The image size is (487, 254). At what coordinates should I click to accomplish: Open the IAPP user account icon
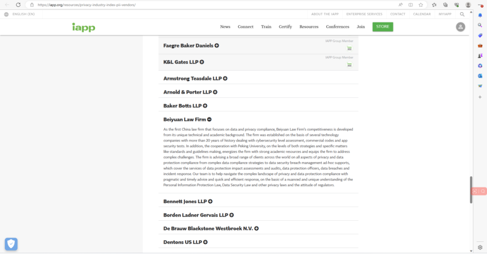coord(460,27)
